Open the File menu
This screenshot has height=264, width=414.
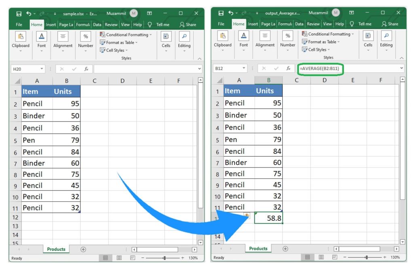pyautogui.click(x=221, y=23)
